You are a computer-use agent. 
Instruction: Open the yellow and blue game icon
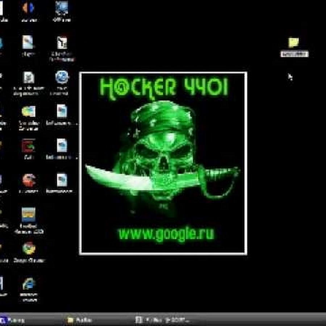[29, 215]
